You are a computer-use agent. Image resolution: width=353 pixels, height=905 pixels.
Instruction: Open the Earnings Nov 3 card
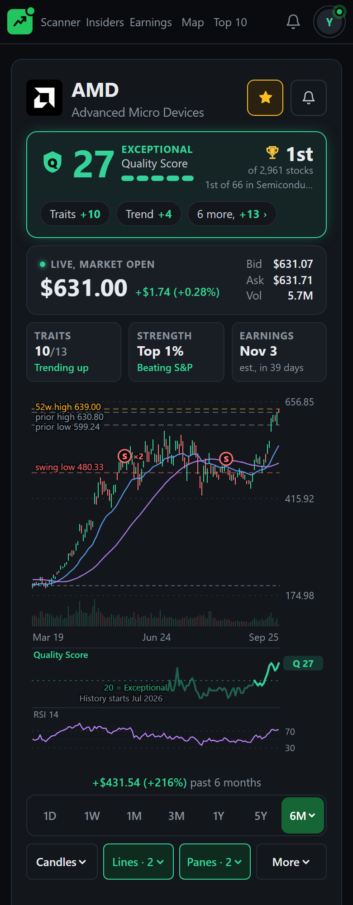(x=279, y=352)
